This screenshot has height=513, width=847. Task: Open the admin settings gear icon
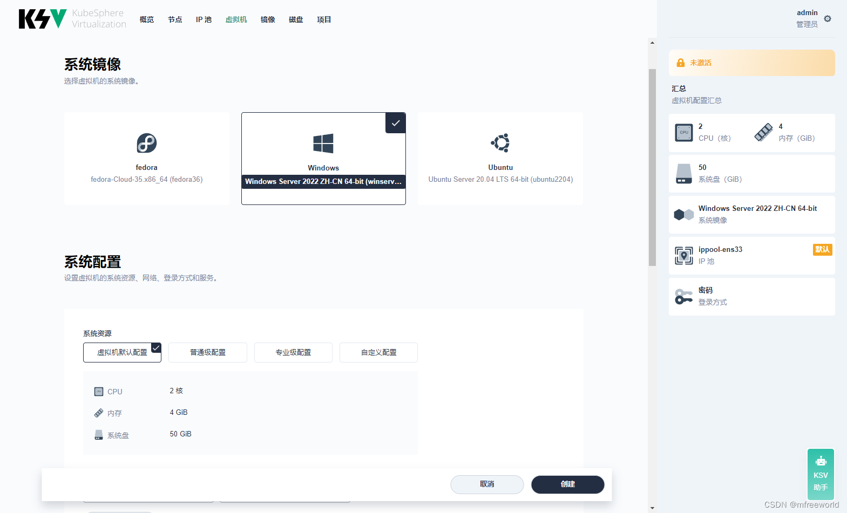pyautogui.click(x=828, y=18)
